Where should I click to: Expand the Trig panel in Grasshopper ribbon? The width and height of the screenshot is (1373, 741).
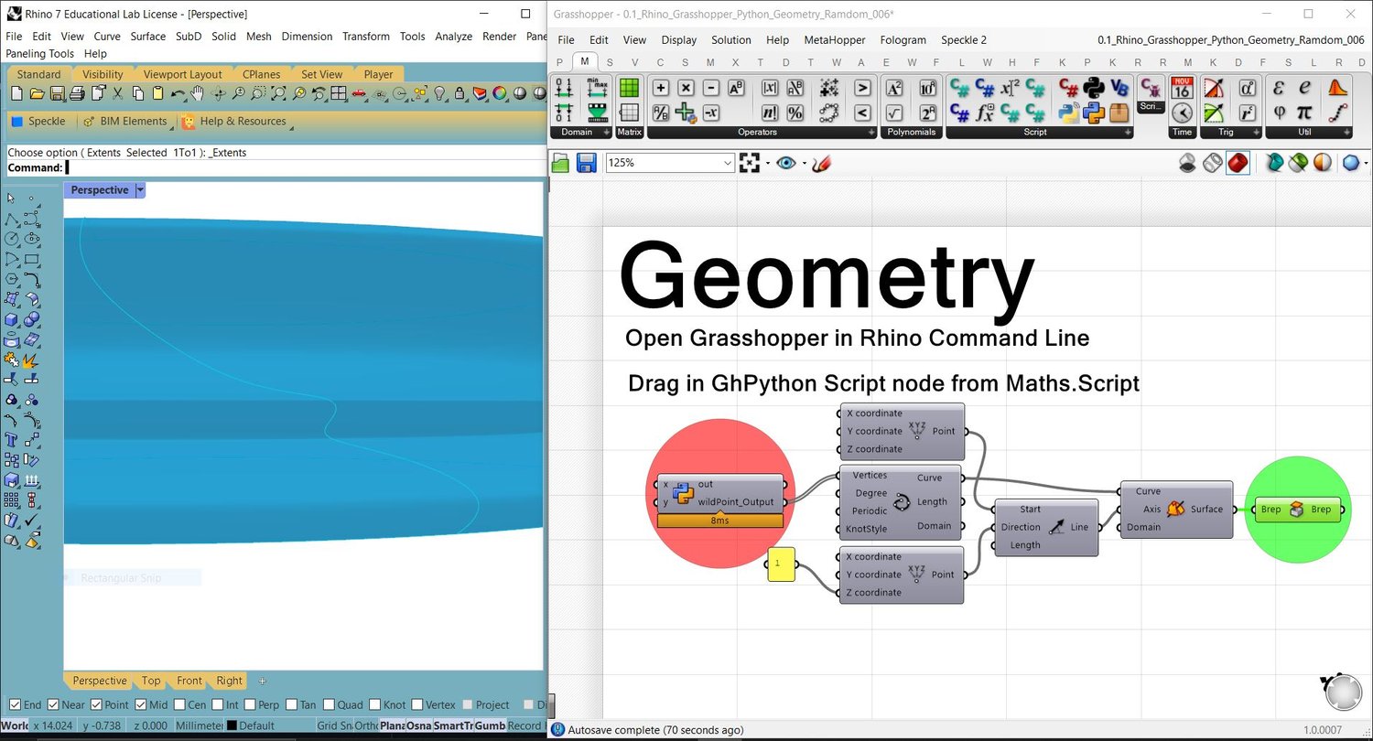point(1255,134)
